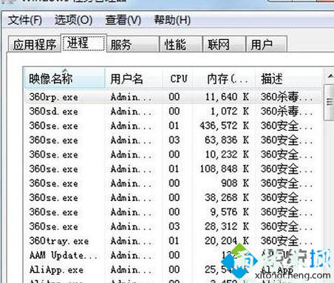Switch to the 用户 tab
The image size is (334, 283).
point(267,44)
